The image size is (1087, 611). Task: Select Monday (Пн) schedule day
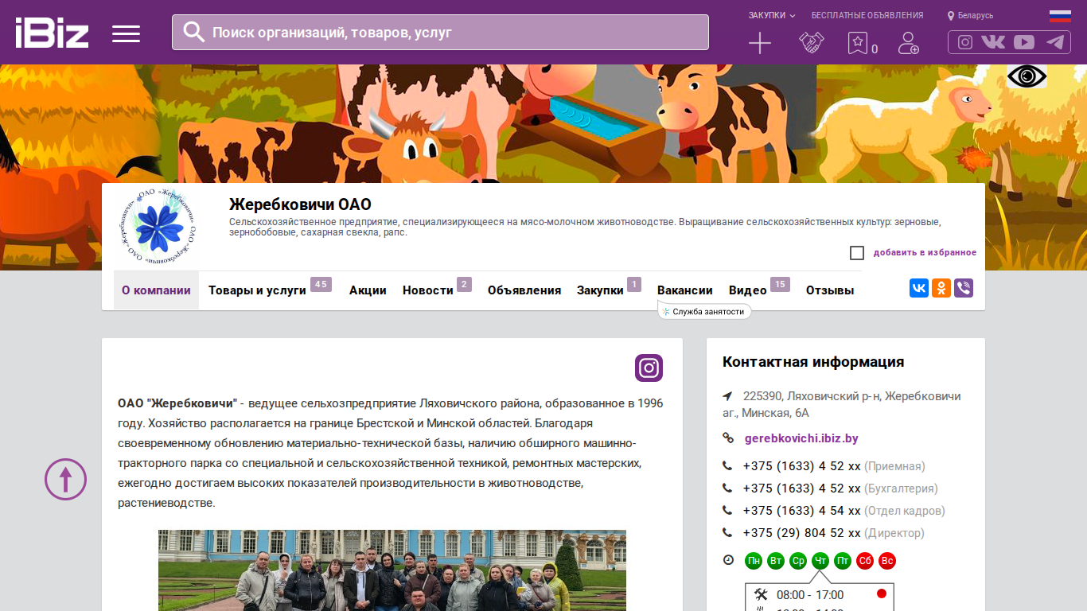[x=754, y=561]
